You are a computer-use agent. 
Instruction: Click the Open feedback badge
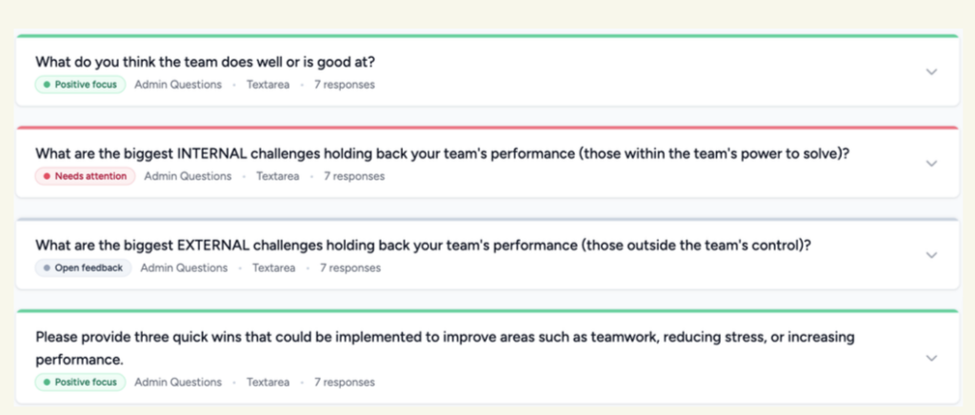point(83,268)
